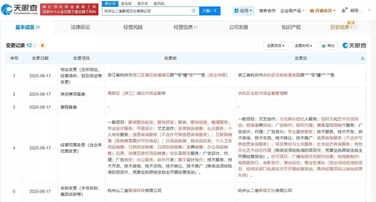This screenshot has width=376, height=202.
Task: Open the 开通会员 membership dropdown
Action: (323, 11)
